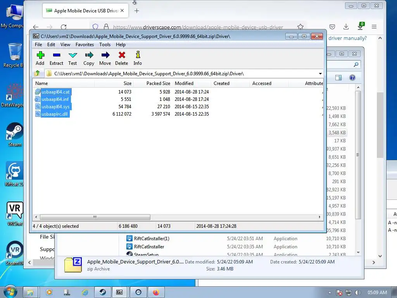Select the usbaaplrc.dll file
Image resolution: width=397 pixels, height=298 pixels.
[x=54, y=114]
